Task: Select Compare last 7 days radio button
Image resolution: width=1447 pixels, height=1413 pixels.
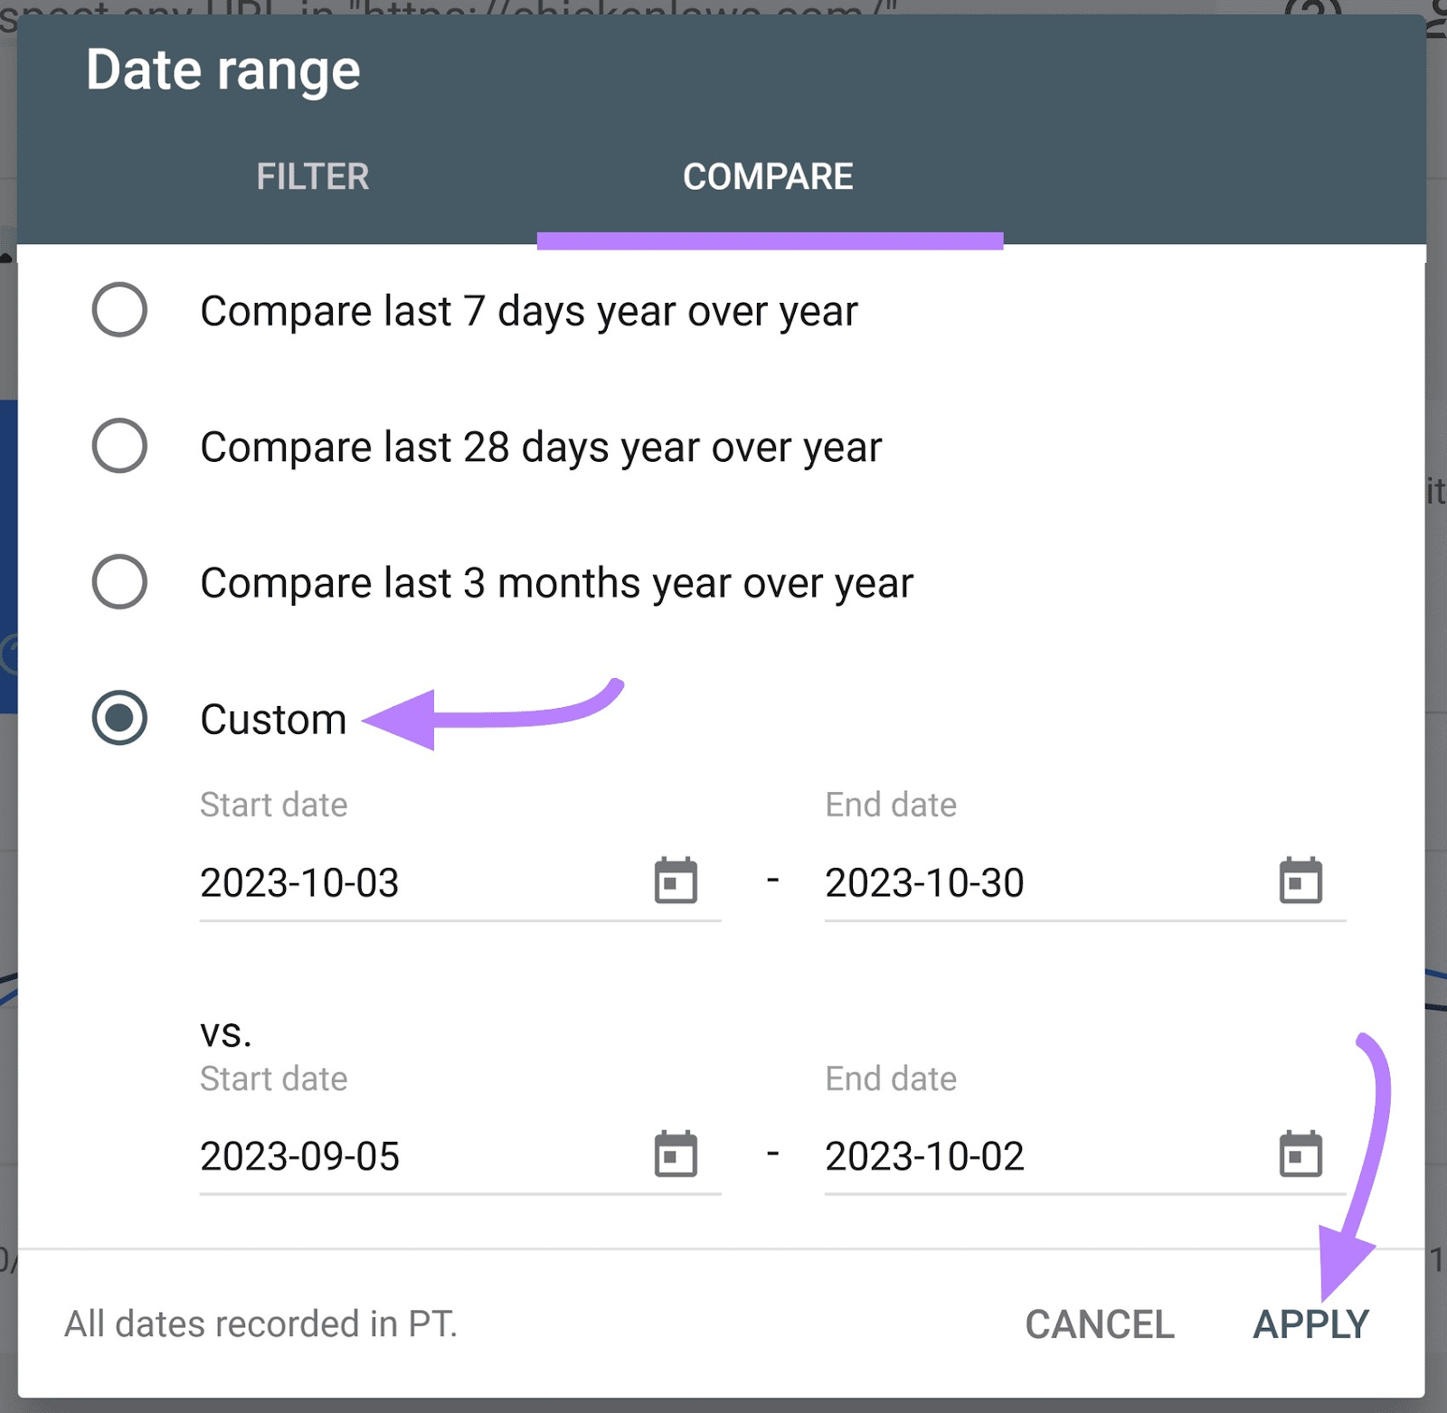Action: [x=119, y=310]
